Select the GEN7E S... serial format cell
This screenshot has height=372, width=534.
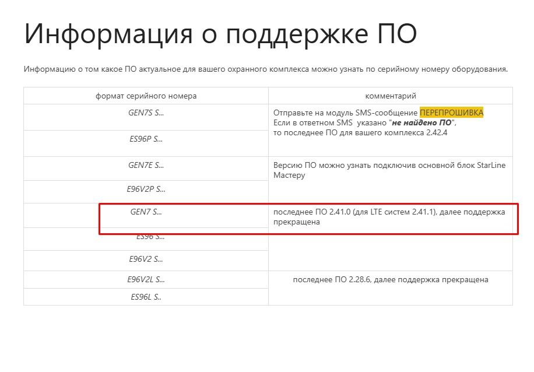[x=146, y=165]
